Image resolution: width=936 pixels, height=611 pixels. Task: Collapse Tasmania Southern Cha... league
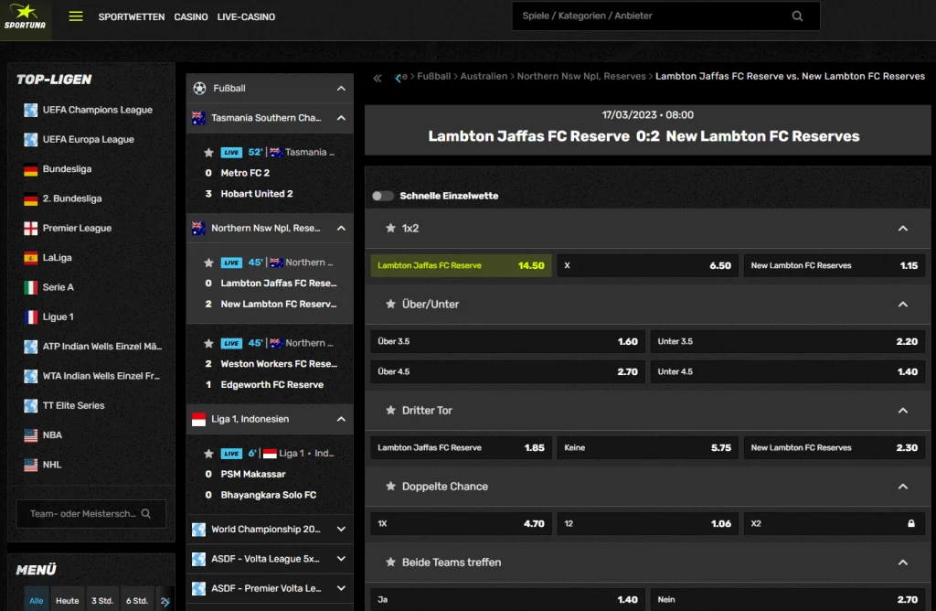pos(341,118)
